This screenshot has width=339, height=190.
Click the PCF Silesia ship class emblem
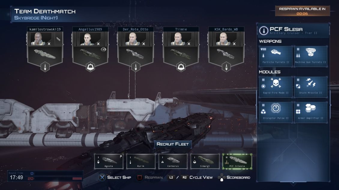[264, 31]
